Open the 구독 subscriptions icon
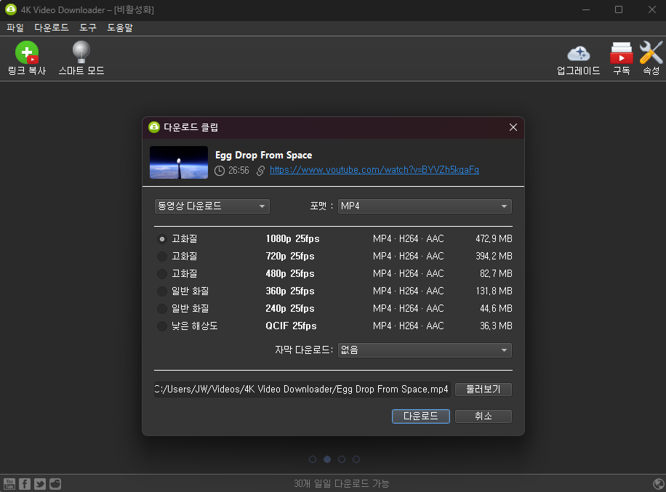The width and height of the screenshot is (666, 492). coord(621,52)
